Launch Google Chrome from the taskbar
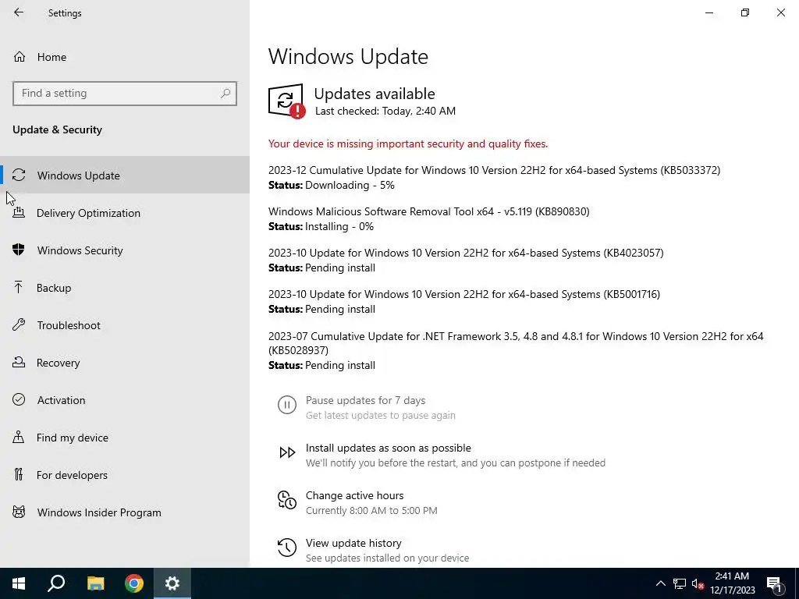The image size is (799, 599). coord(134,583)
